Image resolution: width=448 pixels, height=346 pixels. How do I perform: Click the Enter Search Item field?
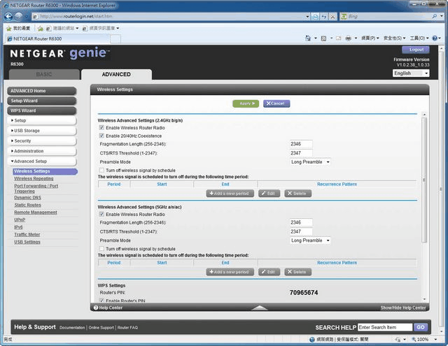385,327
